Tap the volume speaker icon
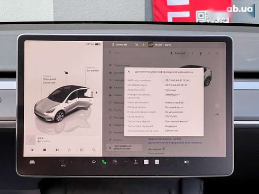Screen dimensions: 259x194 [186, 162]
